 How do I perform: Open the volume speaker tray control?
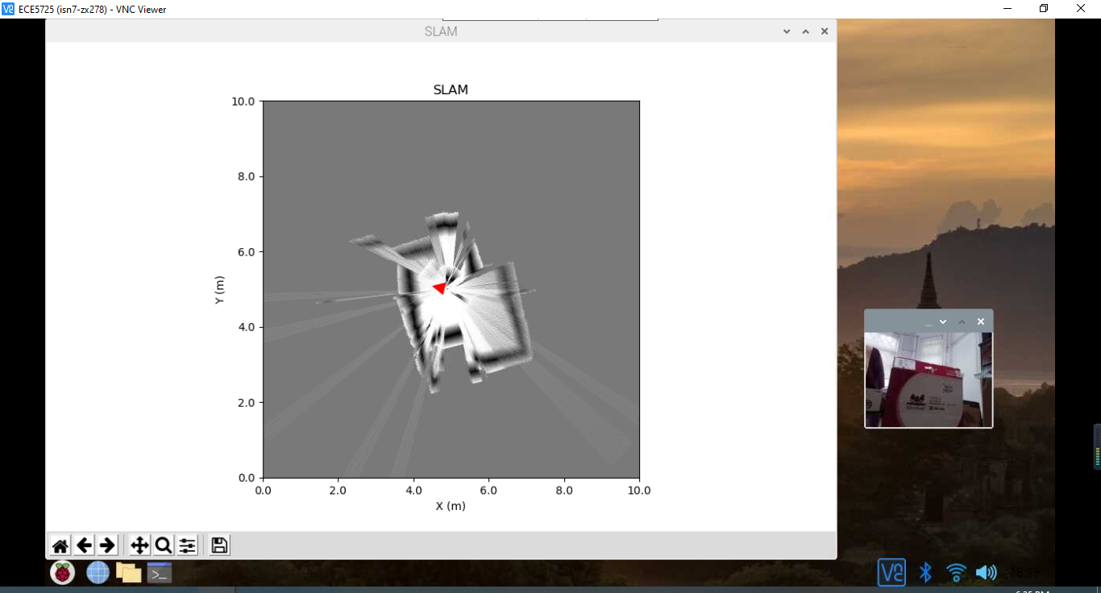(x=986, y=573)
